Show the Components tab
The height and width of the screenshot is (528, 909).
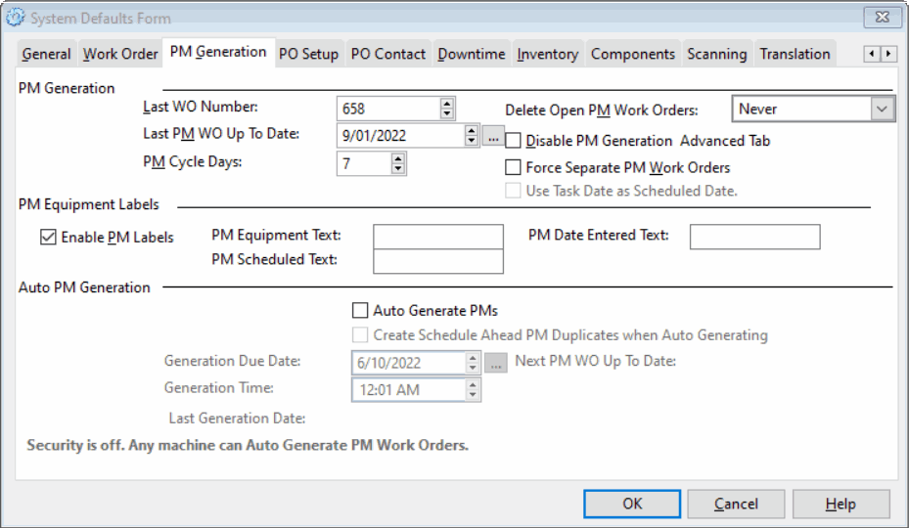click(x=633, y=54)
